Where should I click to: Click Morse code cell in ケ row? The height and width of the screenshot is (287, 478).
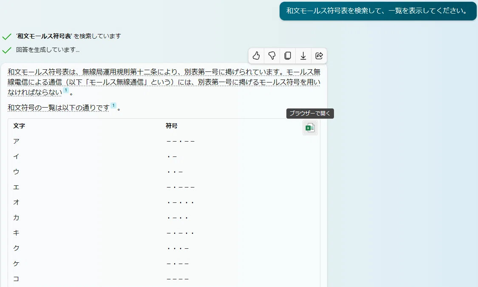coord(178,264)
